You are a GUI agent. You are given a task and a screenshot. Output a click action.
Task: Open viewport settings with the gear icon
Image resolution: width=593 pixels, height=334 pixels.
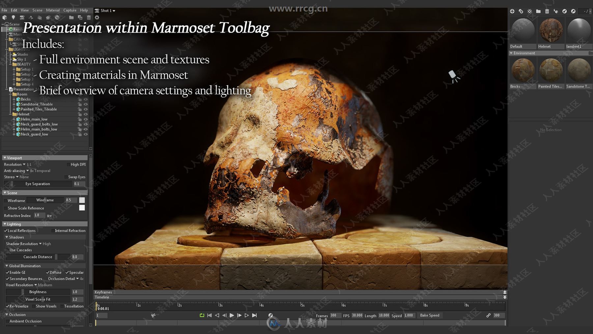coord(97,17)
